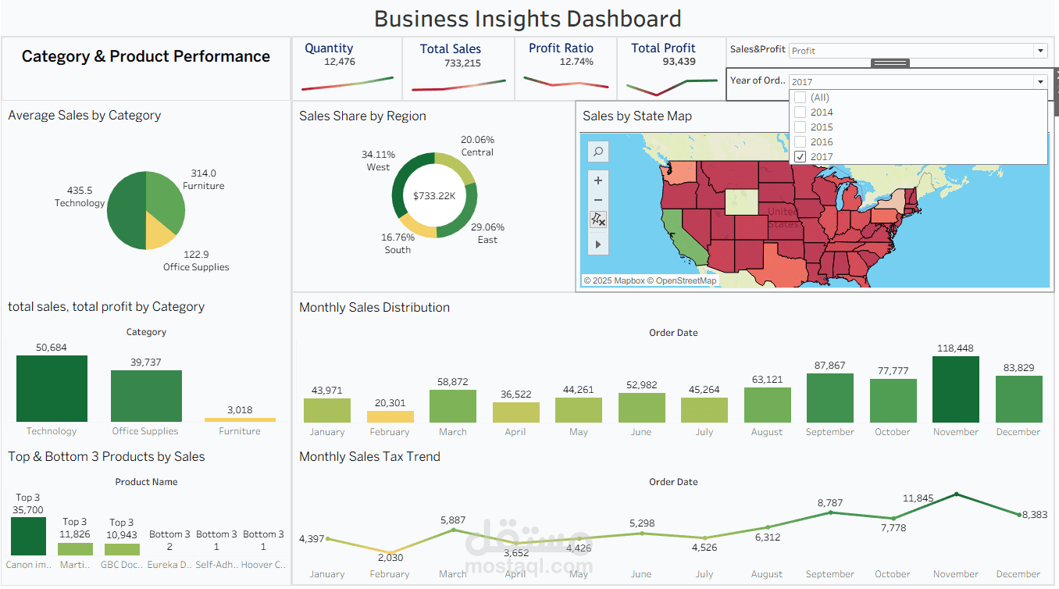Open the Sales&Profit parameter dropdown
Image resolution: width=1059 pixels, height=589 pixels.
tap(1039, 51)
